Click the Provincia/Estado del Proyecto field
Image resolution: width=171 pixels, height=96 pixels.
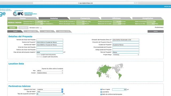[x=126, y=47]
